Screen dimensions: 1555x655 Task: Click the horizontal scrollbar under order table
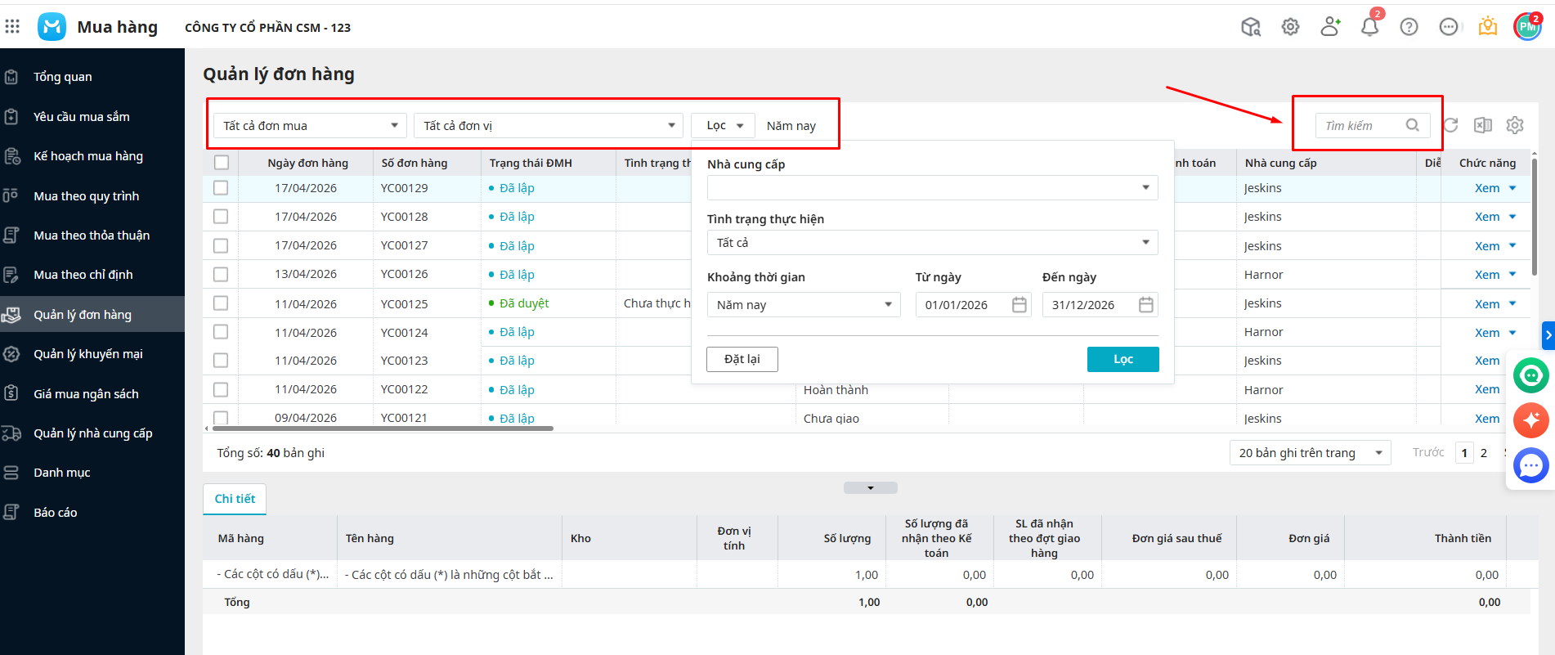(x=383, y=428)
